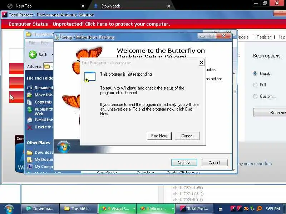Screen dimensions: 286x214
Task: Click End Now in End Program dialog
Action: (x=159, y=136)
